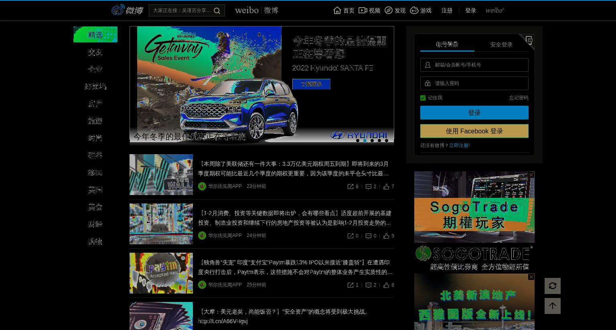Like the 3.3万亿美元期权 post

[x=386, y=187]
